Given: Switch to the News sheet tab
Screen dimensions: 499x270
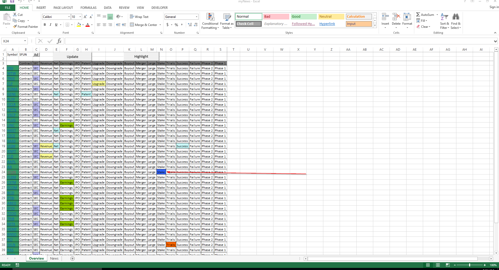Looking at the screenshot, I should tap(54, 259).
